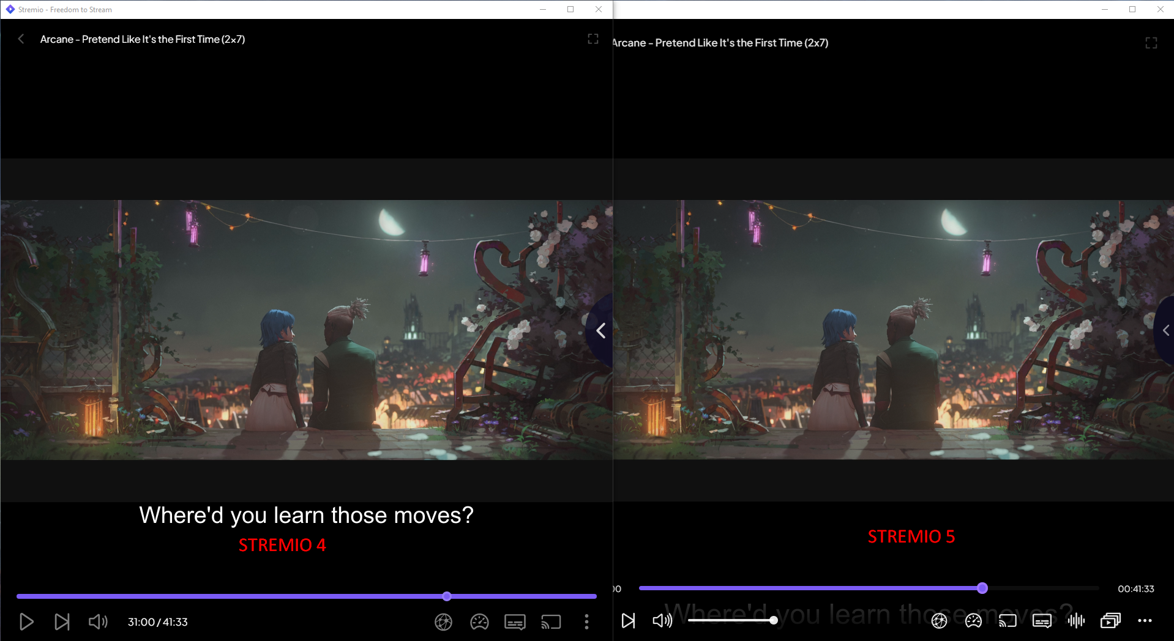Image resolution: width=1174 pixels, height=641 pixels.
Task: Click the 00:41:33 duration label
Action: [1136, 589]
